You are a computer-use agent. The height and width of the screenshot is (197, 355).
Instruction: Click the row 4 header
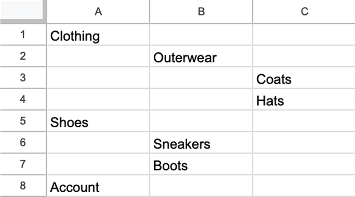click(23, 100)
